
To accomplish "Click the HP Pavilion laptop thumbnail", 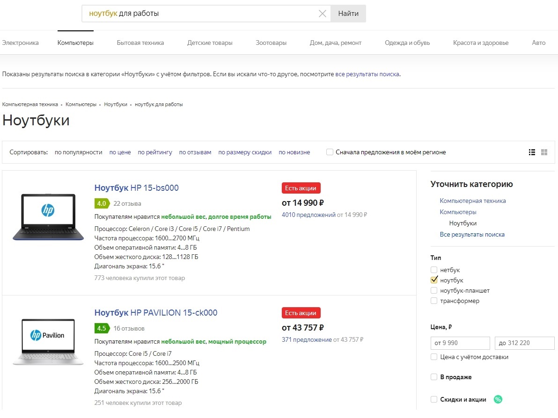I will point(48,342).
